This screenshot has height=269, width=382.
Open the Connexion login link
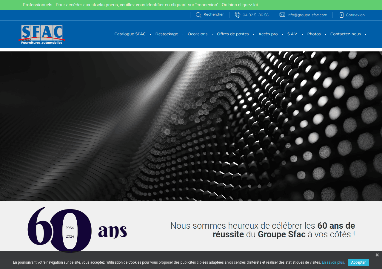click(x=355, y=15)
